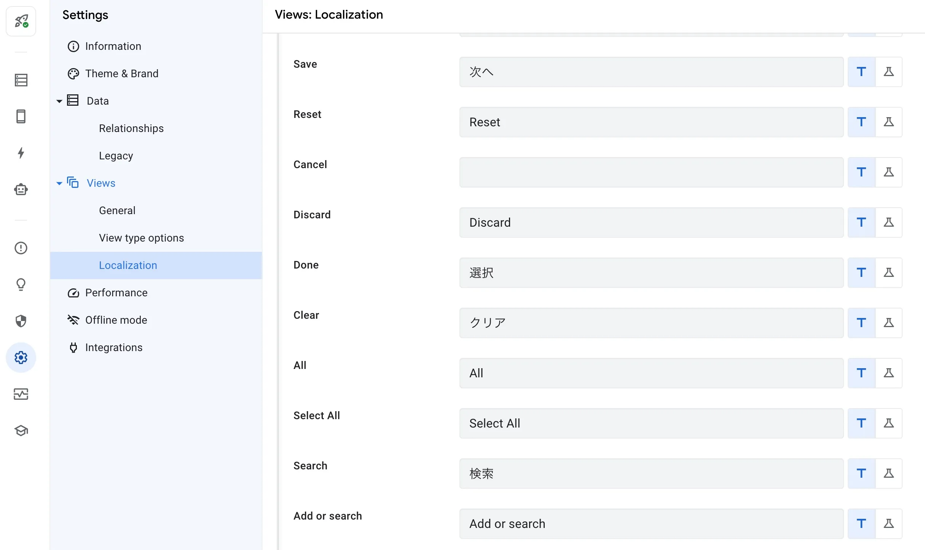This screenshot has width=925, height=550.
Task: Switch Search field to formula flask mode
Action: 888,474
